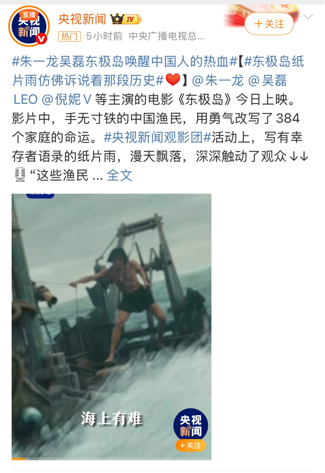
Task: Open the #央视新闻观影团# hashtag
Action: click(x=157, y=137)
